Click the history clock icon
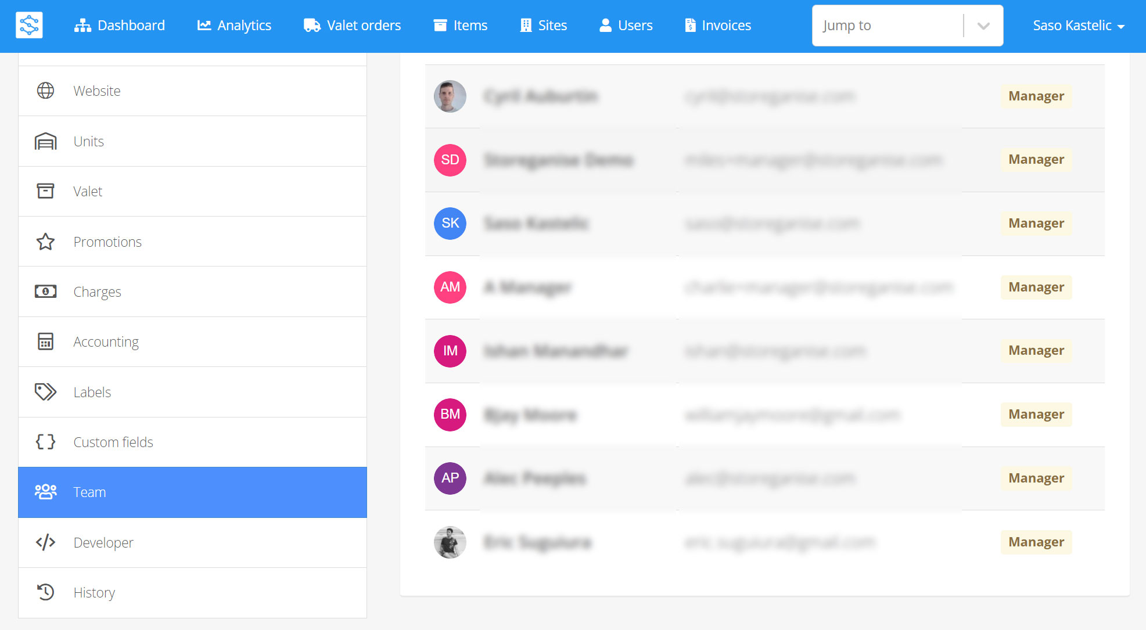The width and height of the screenshot is (1146, 630). coord(45,592)
